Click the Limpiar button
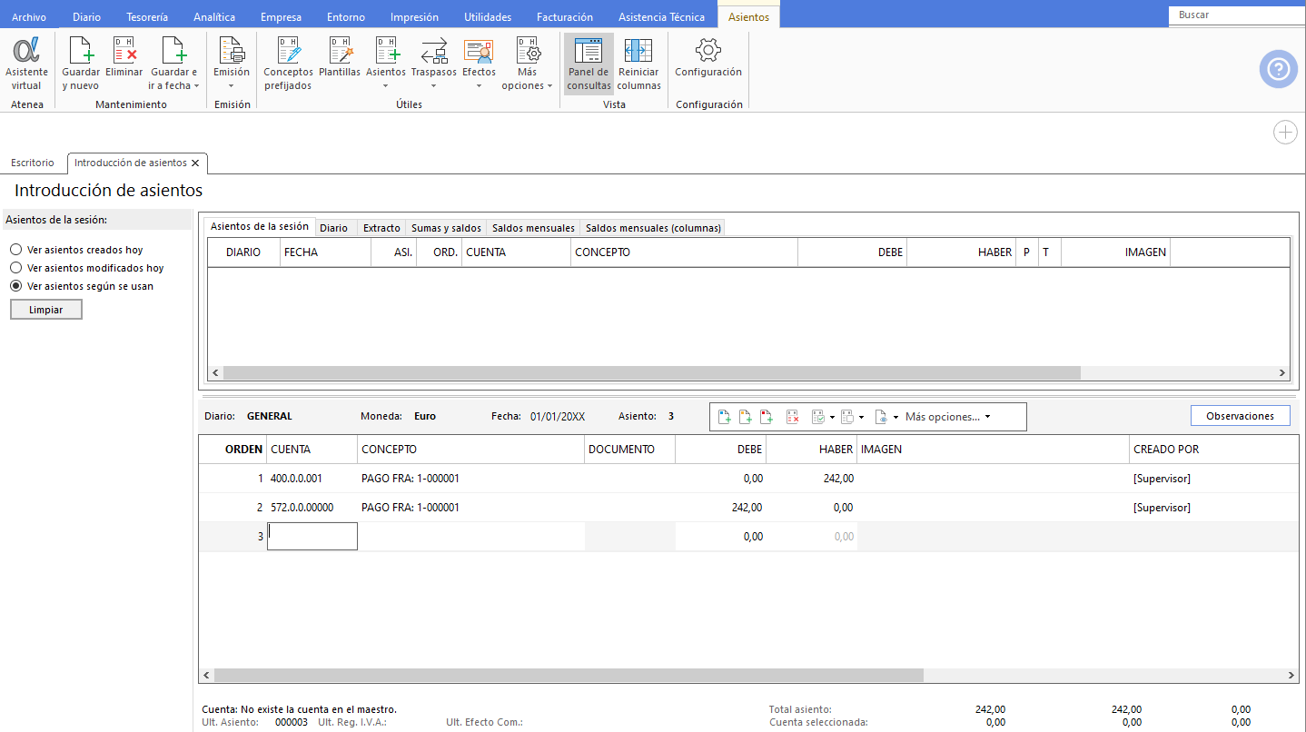Screen dimensions: 1306x732 (46, 310)
